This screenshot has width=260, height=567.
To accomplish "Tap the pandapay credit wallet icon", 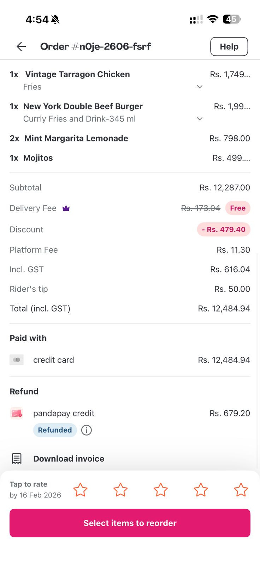I will (x=17, y=413).
